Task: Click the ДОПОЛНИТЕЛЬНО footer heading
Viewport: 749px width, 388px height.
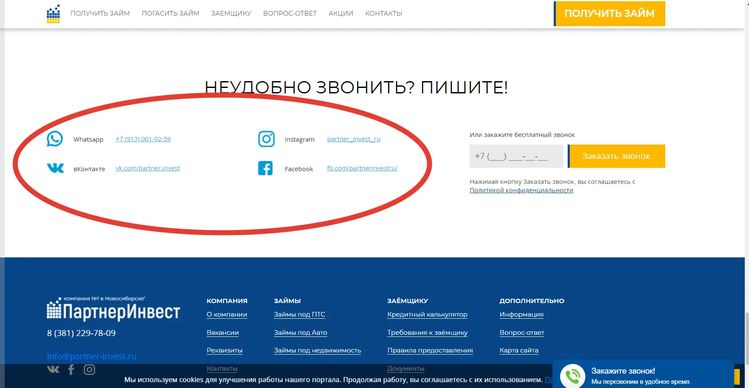Action: [532, 301]
